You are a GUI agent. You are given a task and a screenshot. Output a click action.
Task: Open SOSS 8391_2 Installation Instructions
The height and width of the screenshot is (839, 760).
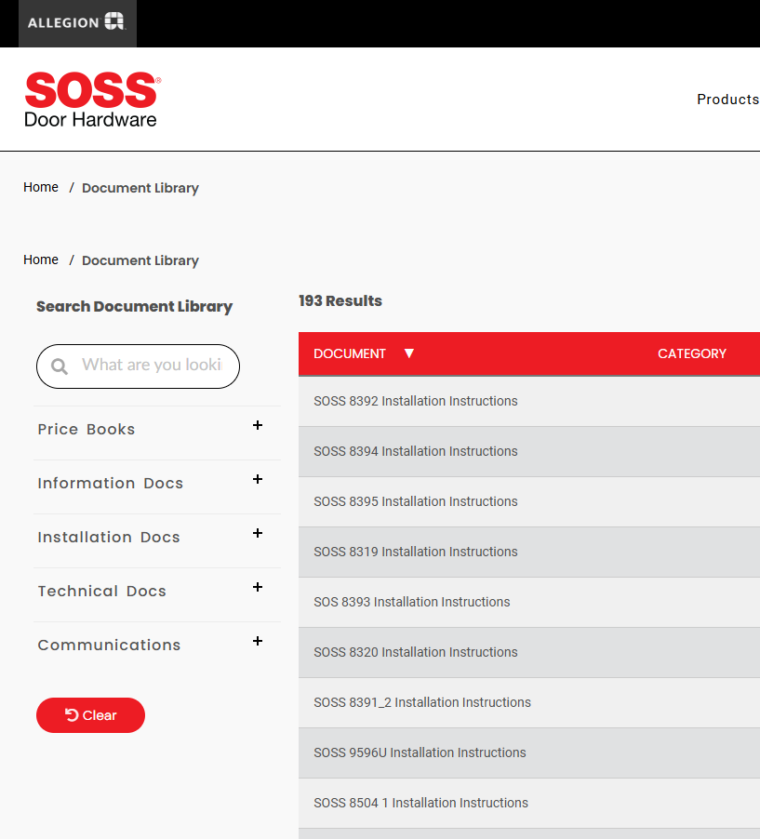[422, 702]
